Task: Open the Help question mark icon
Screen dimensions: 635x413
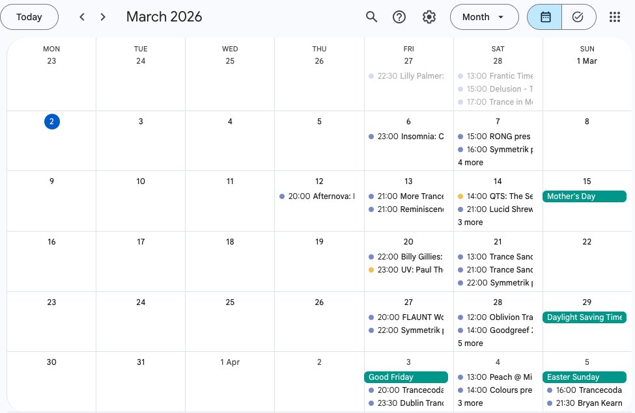Action: click(399, 17)
